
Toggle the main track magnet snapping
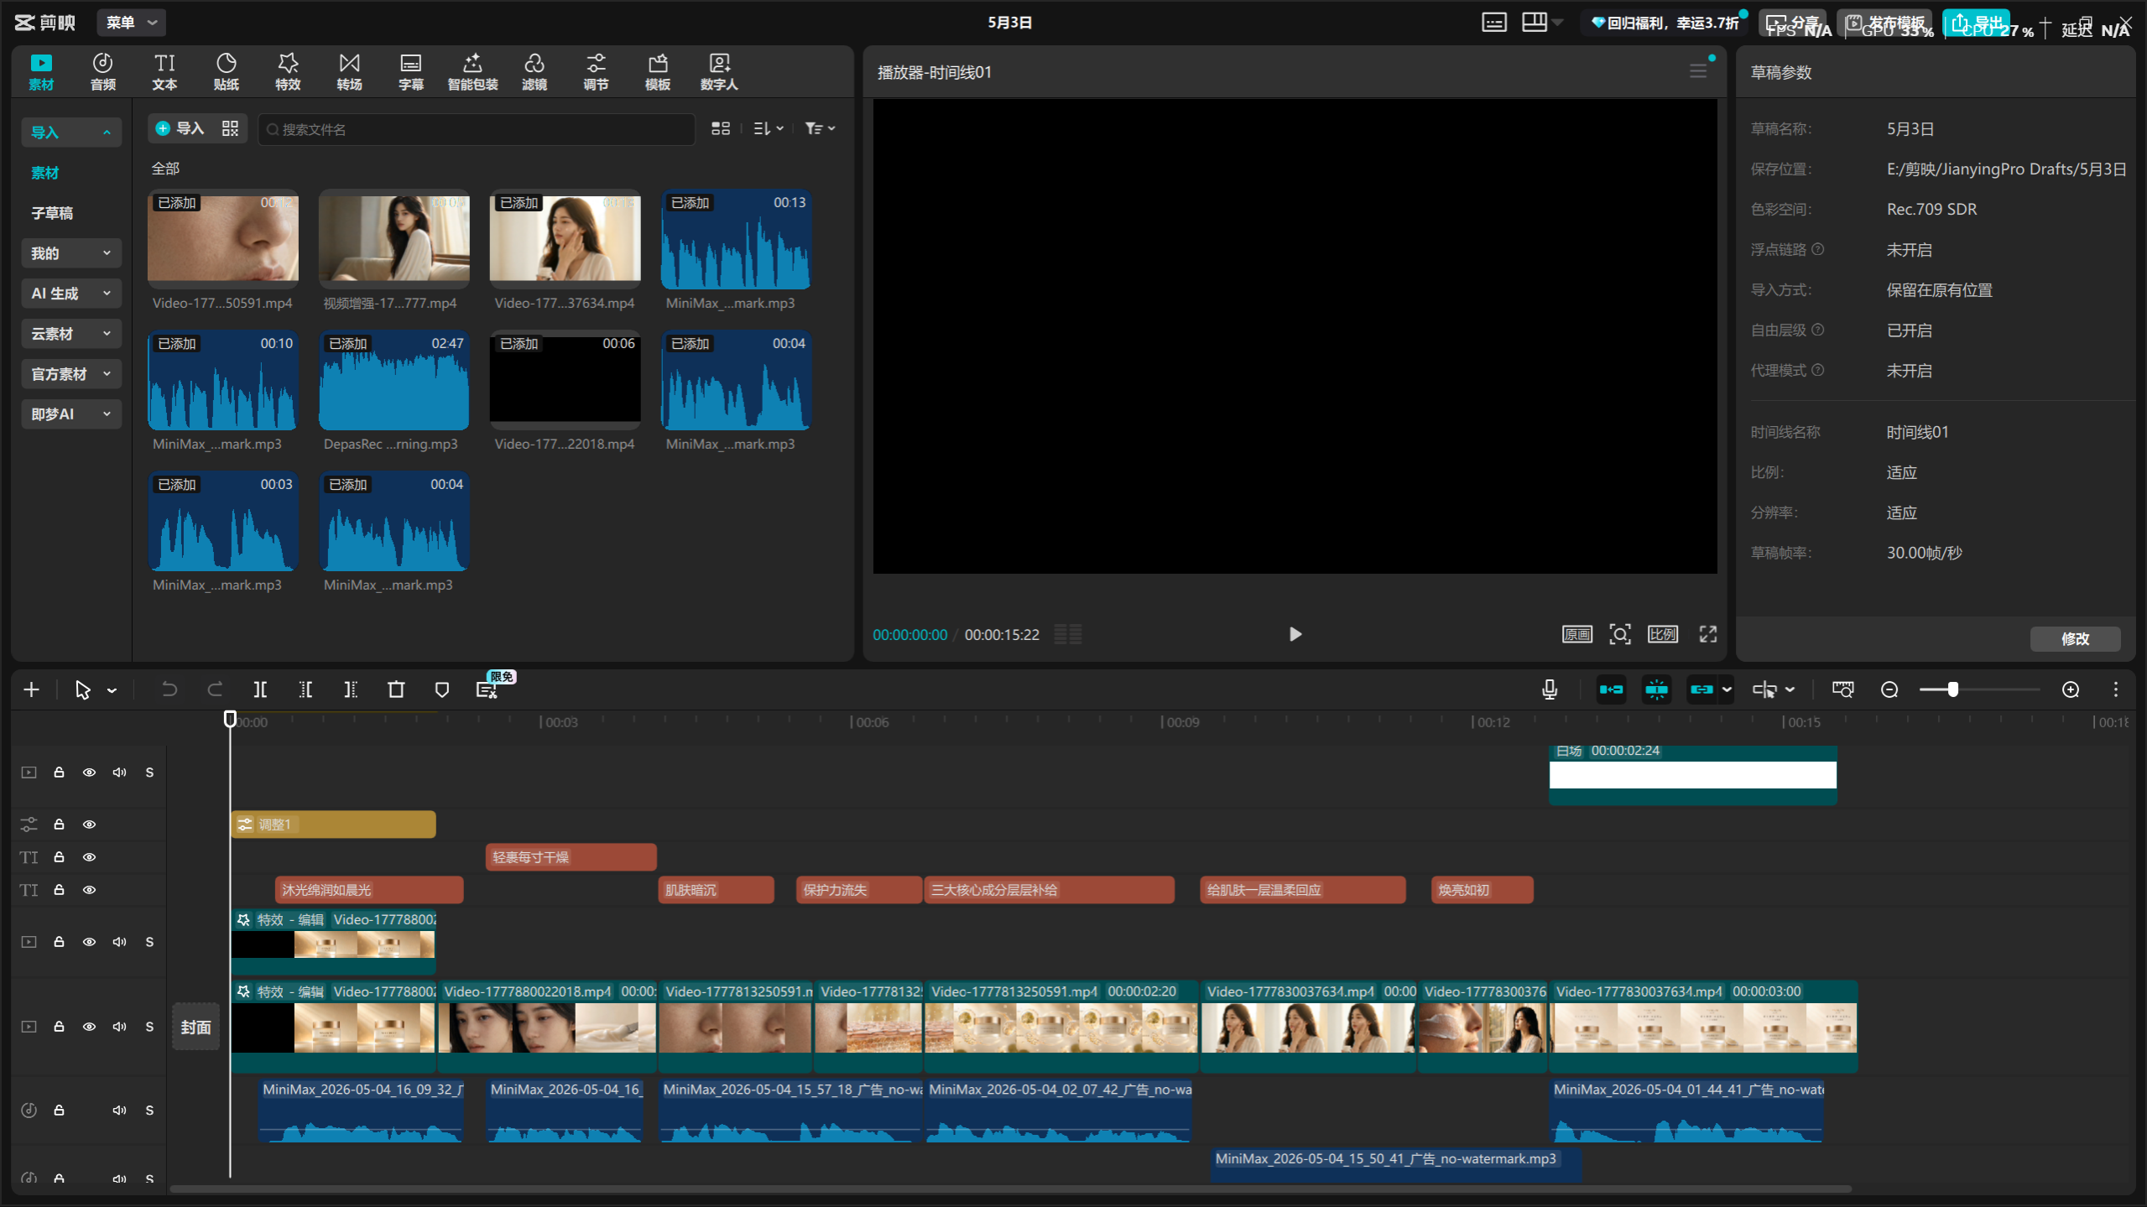point(1611,689)
